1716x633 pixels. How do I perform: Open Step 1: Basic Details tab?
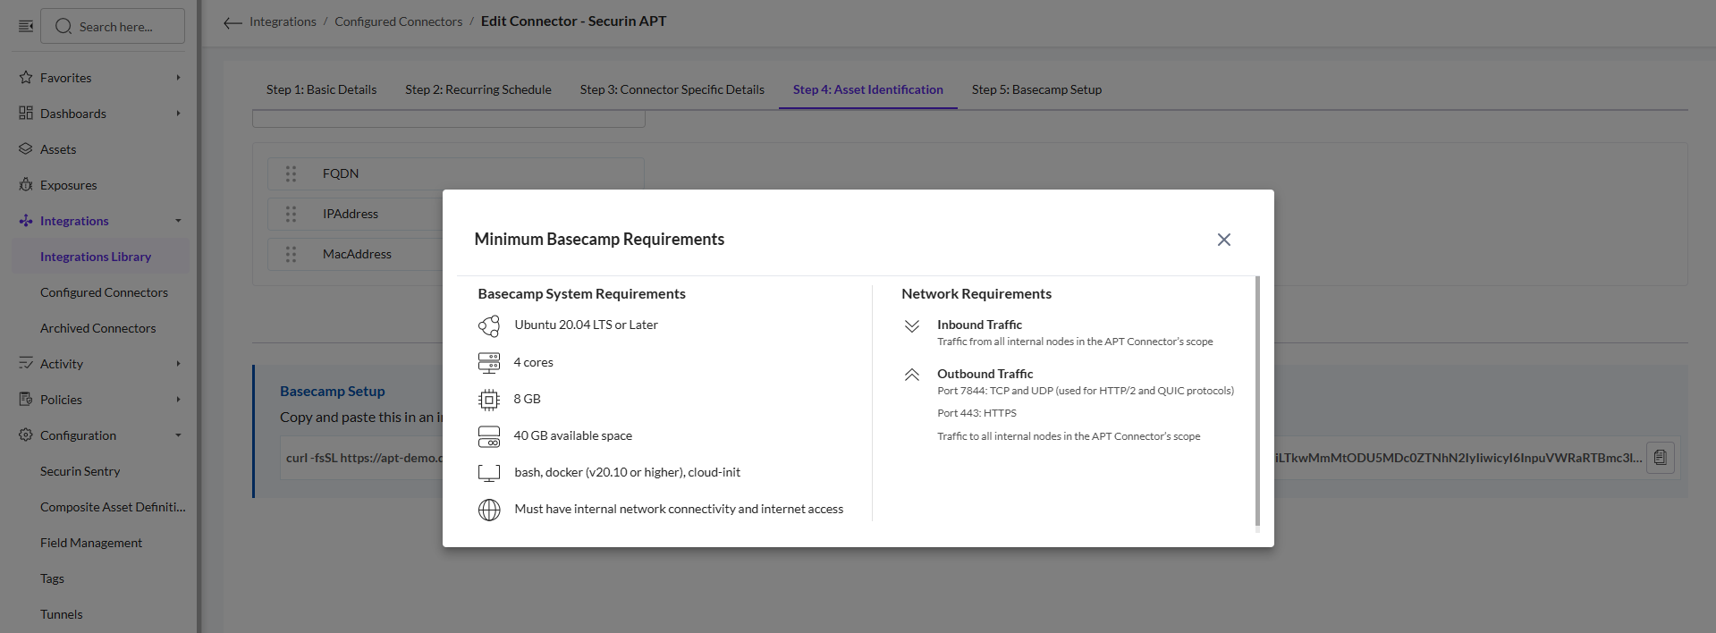click(321, 89)
